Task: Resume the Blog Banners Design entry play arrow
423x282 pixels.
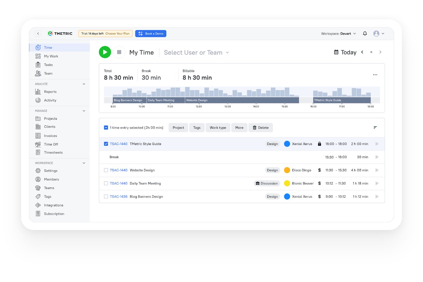Action: click(377, 197)
